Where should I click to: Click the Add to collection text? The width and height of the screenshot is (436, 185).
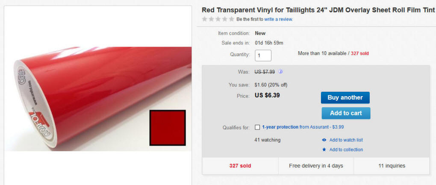click(x=346, y=150)
